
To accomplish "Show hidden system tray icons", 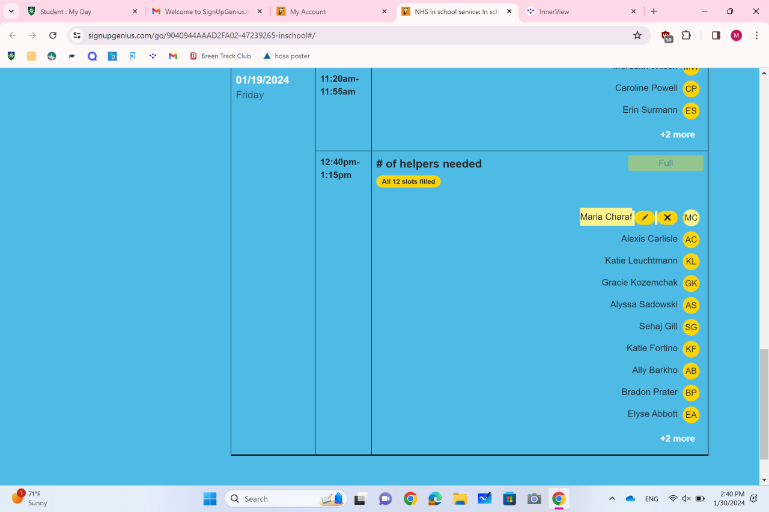I will [x=612, y=499].
